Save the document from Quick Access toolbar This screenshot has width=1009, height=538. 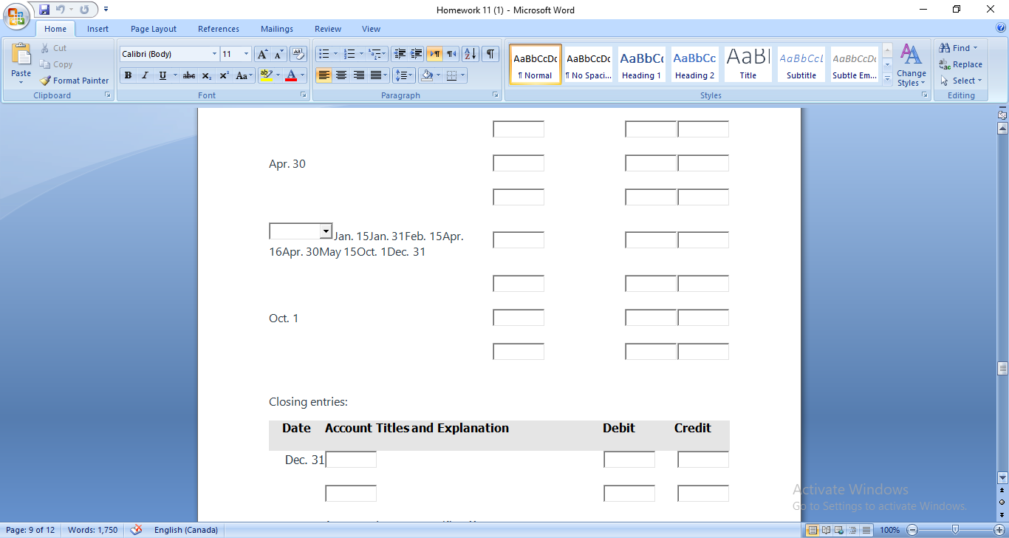pyautogui.click(x=44, y=10)
